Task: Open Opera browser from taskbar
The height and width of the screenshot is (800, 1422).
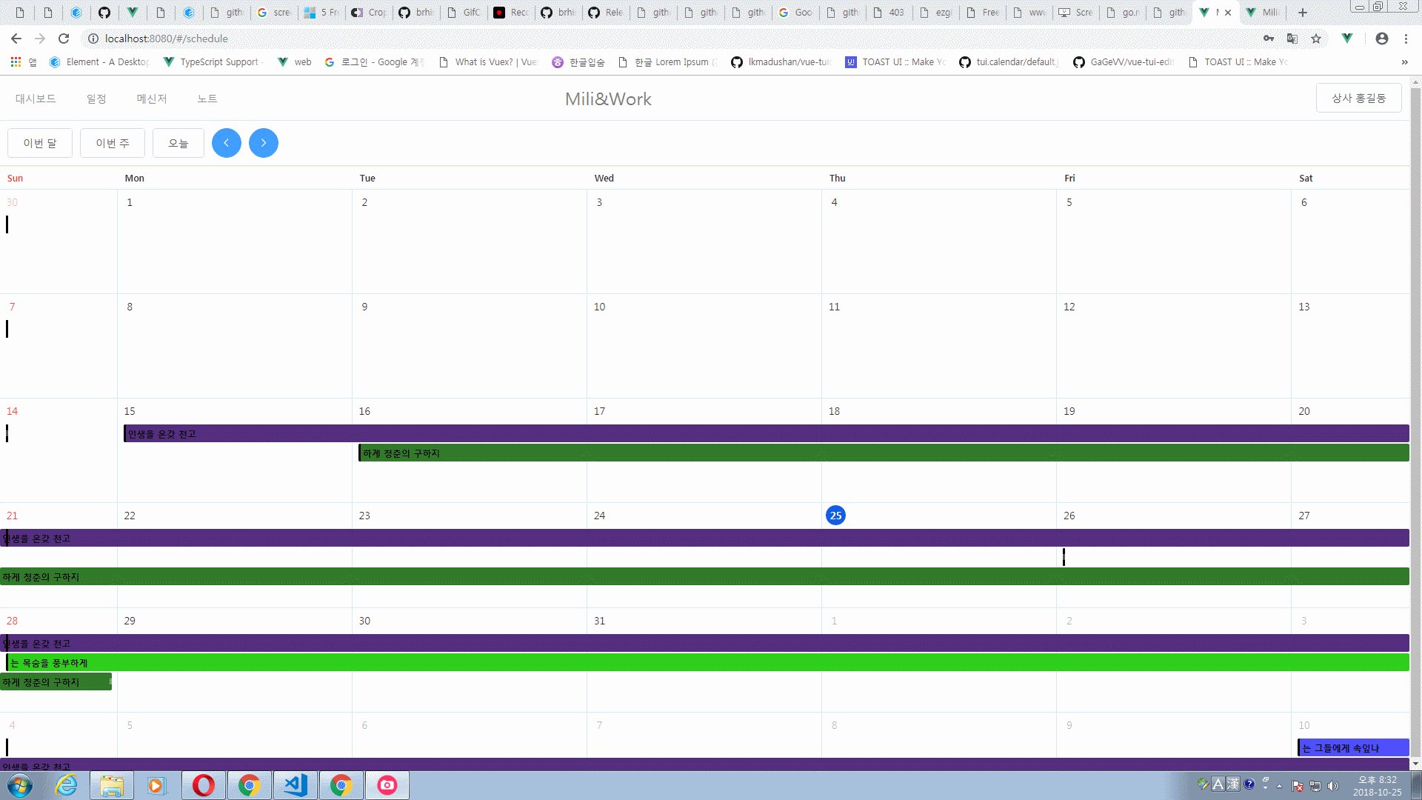Action: pos(203,785)
